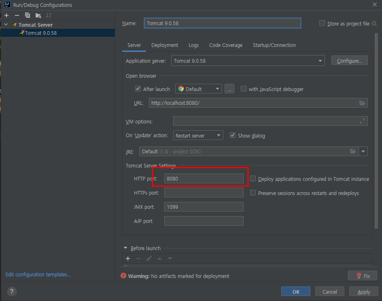Move Before launch task down
Screen dimensions: 382x301
click(x=170, y=259)
